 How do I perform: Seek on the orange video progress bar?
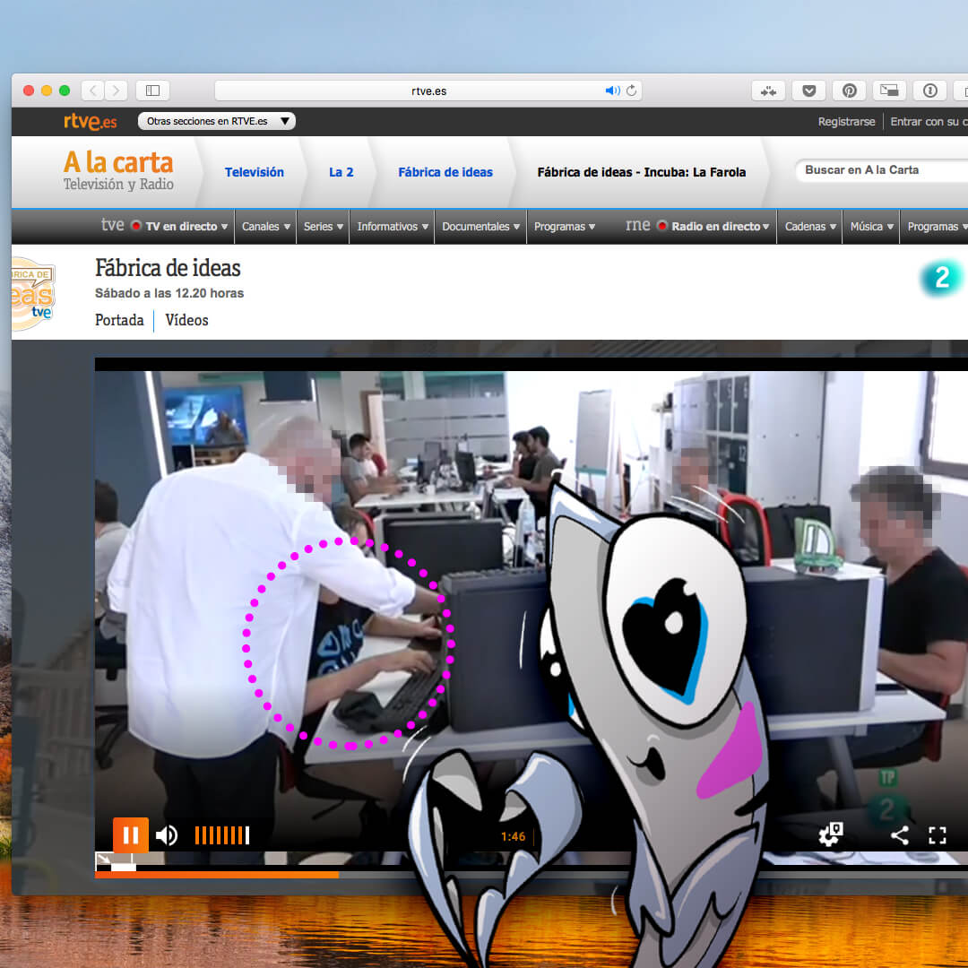217,874
